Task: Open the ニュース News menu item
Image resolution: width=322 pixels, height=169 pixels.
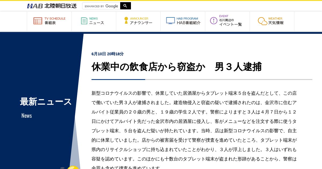Action: point(94,21)
